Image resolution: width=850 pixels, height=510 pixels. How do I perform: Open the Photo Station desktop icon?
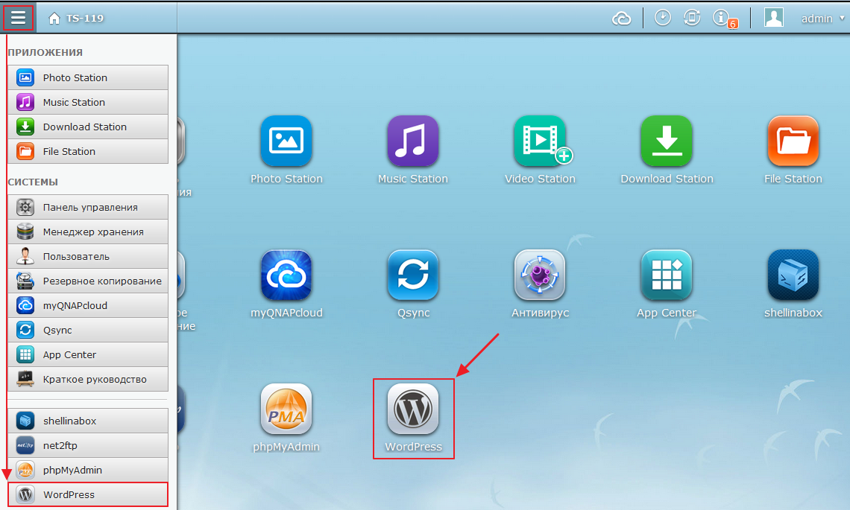(286, 141)
